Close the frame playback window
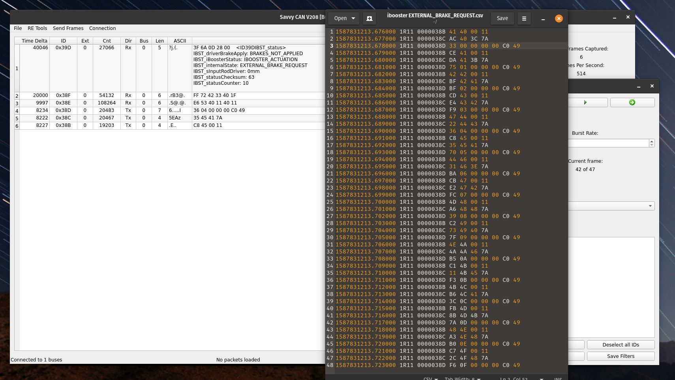The image size is (675, 380). [x=652, y=86]
